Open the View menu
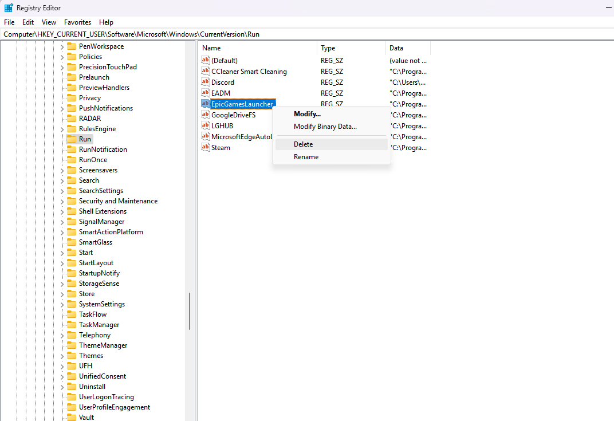 [x=49, y=22]
